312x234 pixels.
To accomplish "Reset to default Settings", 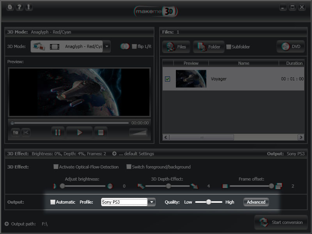I will click(x=136, y=154).
